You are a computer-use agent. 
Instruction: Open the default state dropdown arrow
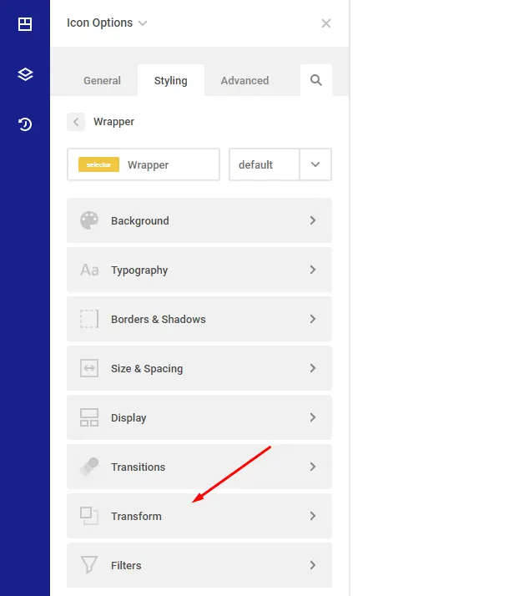coord(315,164)
